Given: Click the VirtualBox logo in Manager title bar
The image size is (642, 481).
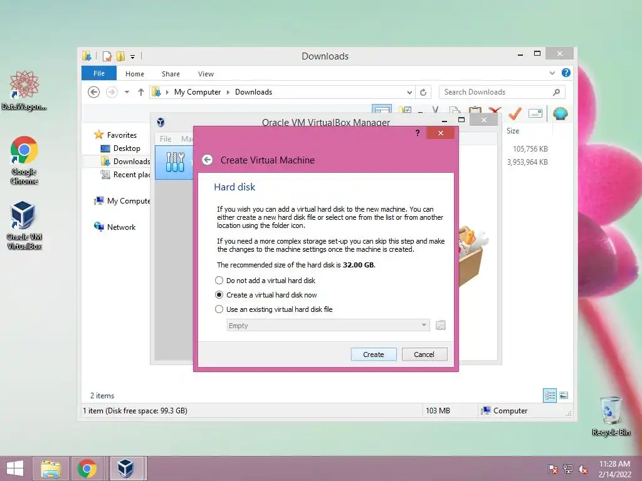Looking at the screenshot, I should (x=161, y=122).
